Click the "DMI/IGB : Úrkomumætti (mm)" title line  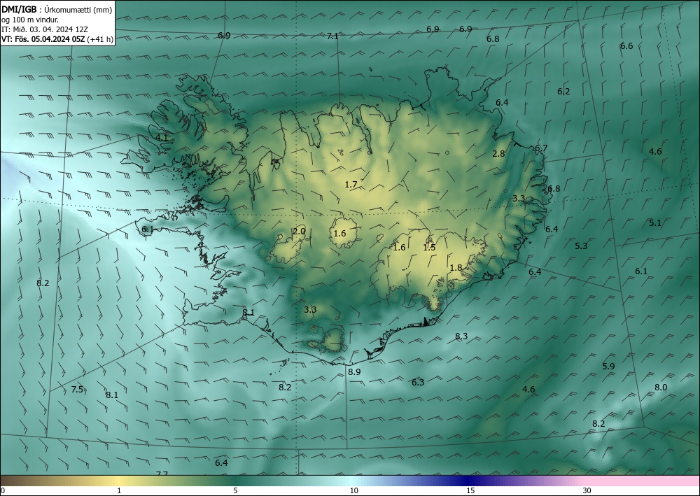57,9
